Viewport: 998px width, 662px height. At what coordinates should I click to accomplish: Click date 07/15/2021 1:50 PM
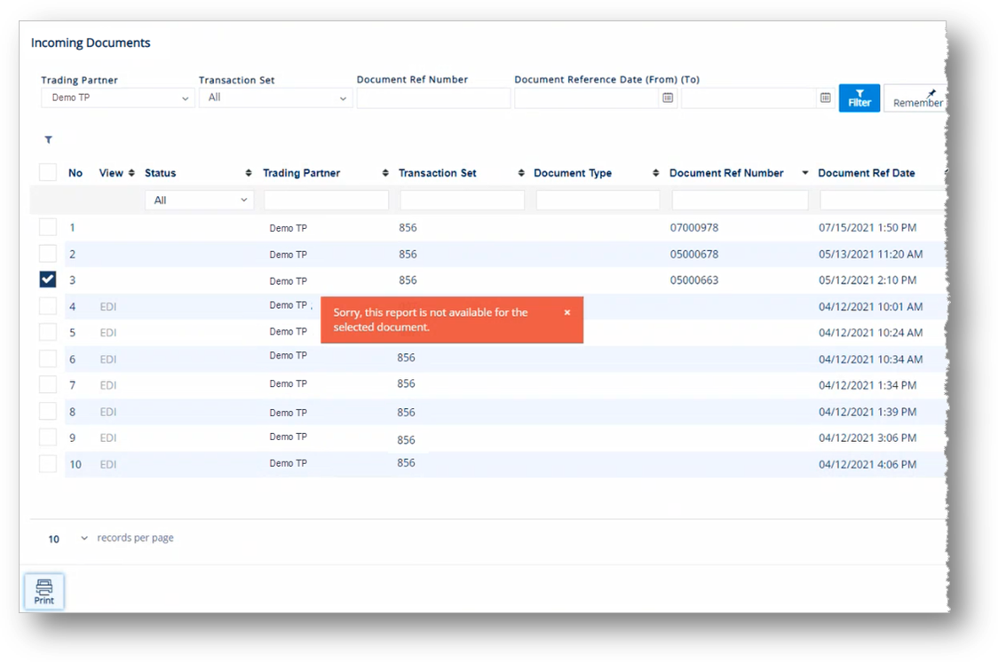(x=867, y=228)
